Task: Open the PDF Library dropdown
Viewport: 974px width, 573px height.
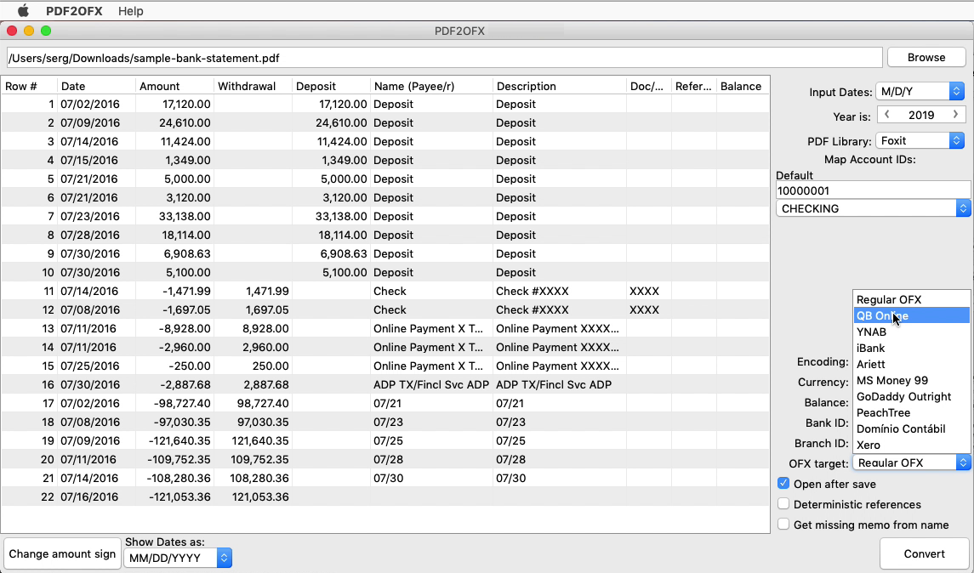Action: tap(920, 140)
